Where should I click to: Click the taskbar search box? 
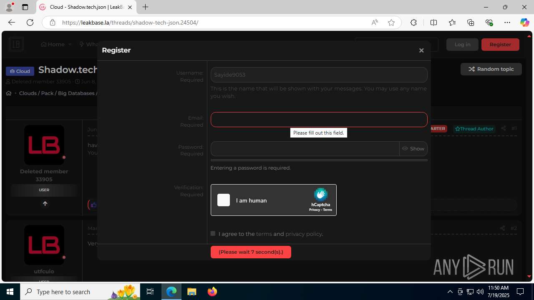pos(81,292)
